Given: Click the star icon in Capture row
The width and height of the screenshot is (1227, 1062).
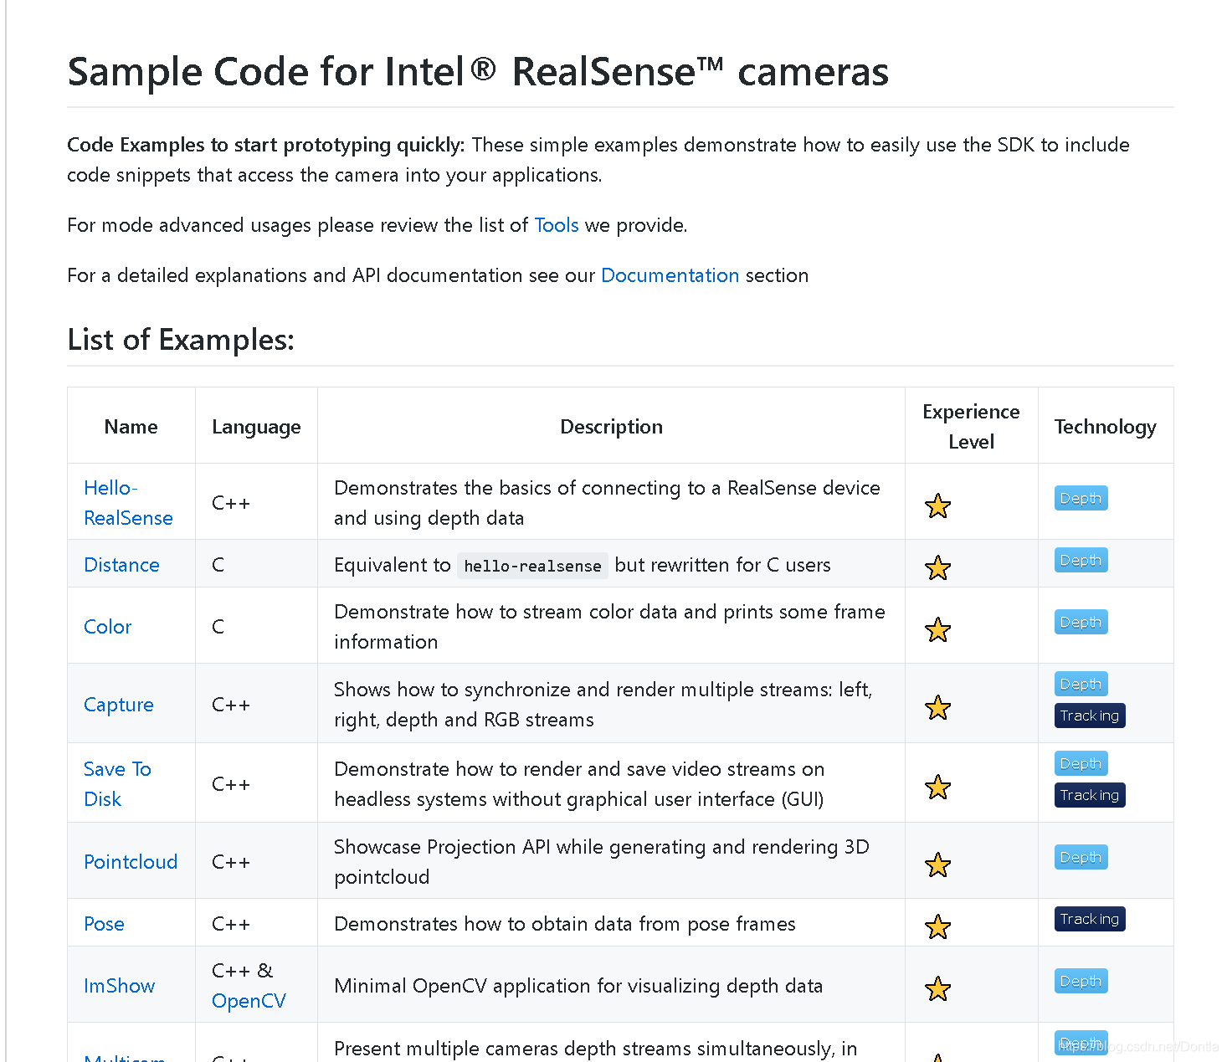Looking at the screenshot, I should point(937,707).
